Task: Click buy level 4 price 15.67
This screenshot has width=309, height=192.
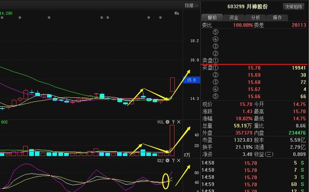Action: tap(254, 89)
